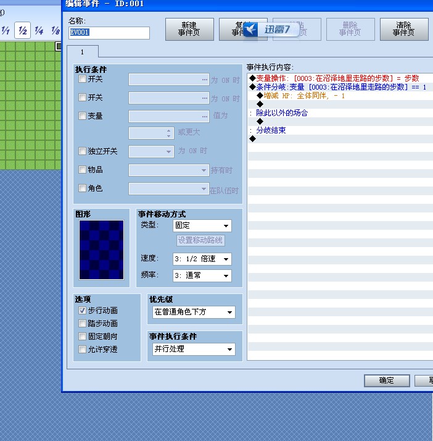
Task: Tick the 物品 condition checkbox
Action: (x=82, y=170)
